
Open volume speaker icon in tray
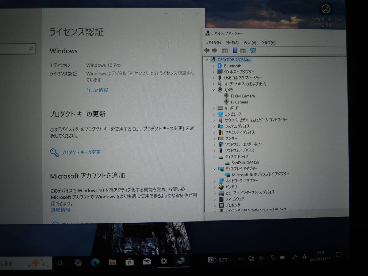(x=261, y=258)
